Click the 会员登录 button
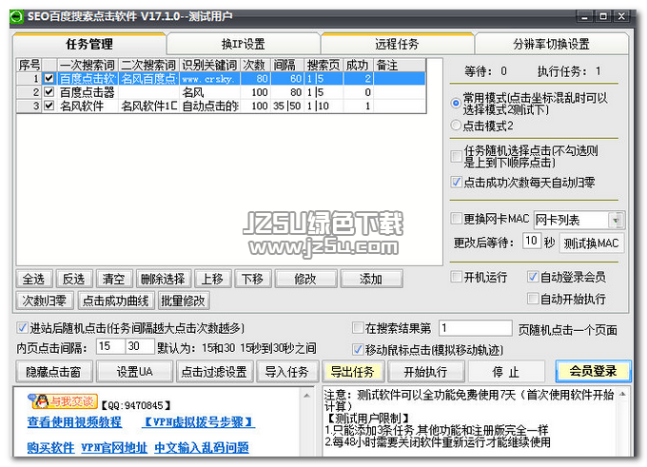This screenshot has height=467, width=647. 594,371
